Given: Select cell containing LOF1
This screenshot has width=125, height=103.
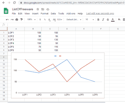Looking at the screenshot, I should tap(16, 33).
